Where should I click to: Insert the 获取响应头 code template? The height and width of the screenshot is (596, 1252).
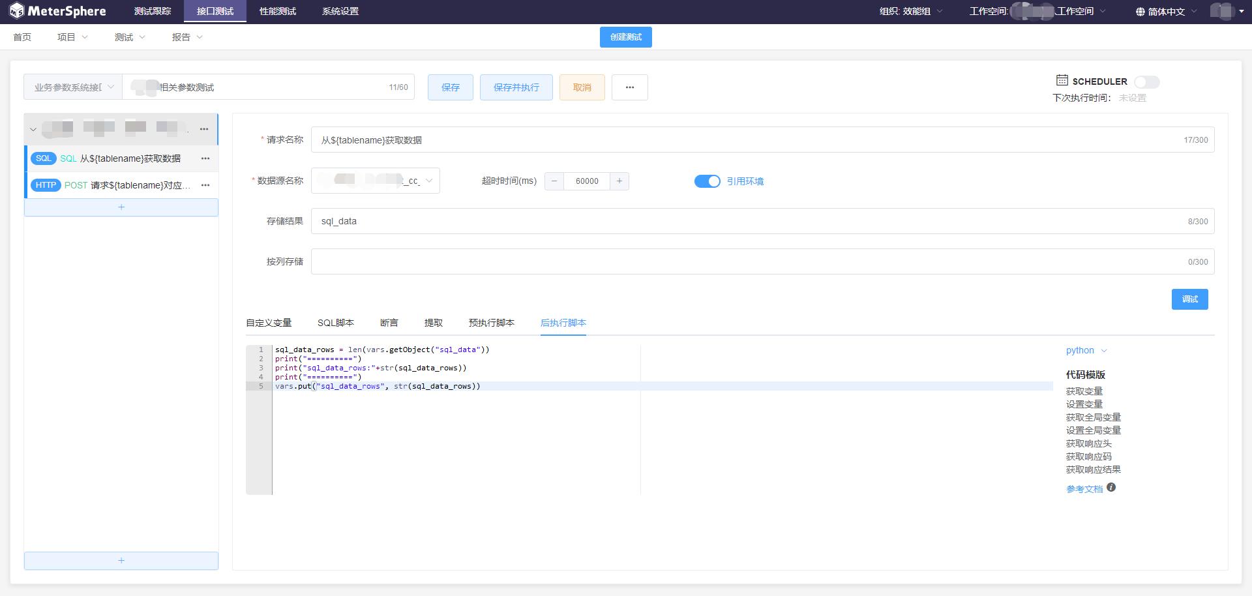coord(1089,443)
